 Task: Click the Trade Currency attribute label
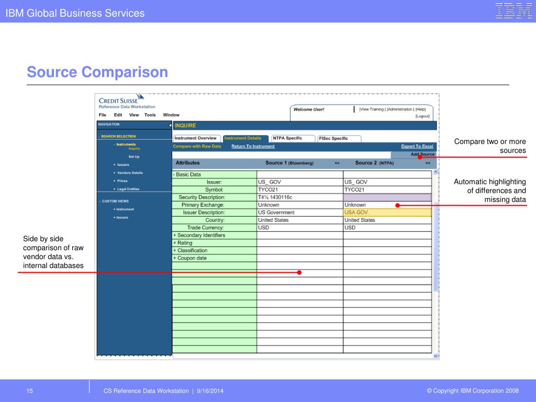click(x=205, y=228)
